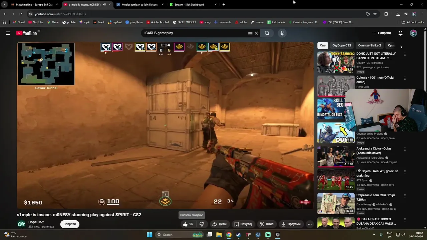Open the Gmail bookmark
The image size is (427, 240).
pos(19,22)
